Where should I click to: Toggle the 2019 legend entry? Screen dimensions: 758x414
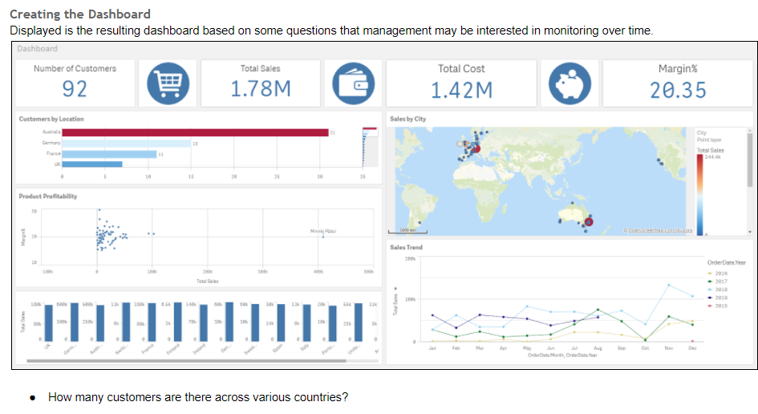point(719,297)
